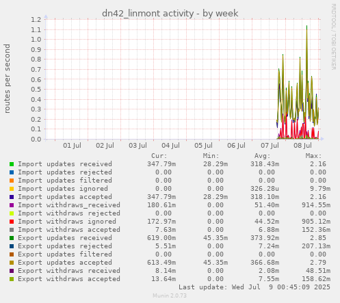
Task: Click the 'Export updates accepted' legend label
Action: tap(65, 263)
